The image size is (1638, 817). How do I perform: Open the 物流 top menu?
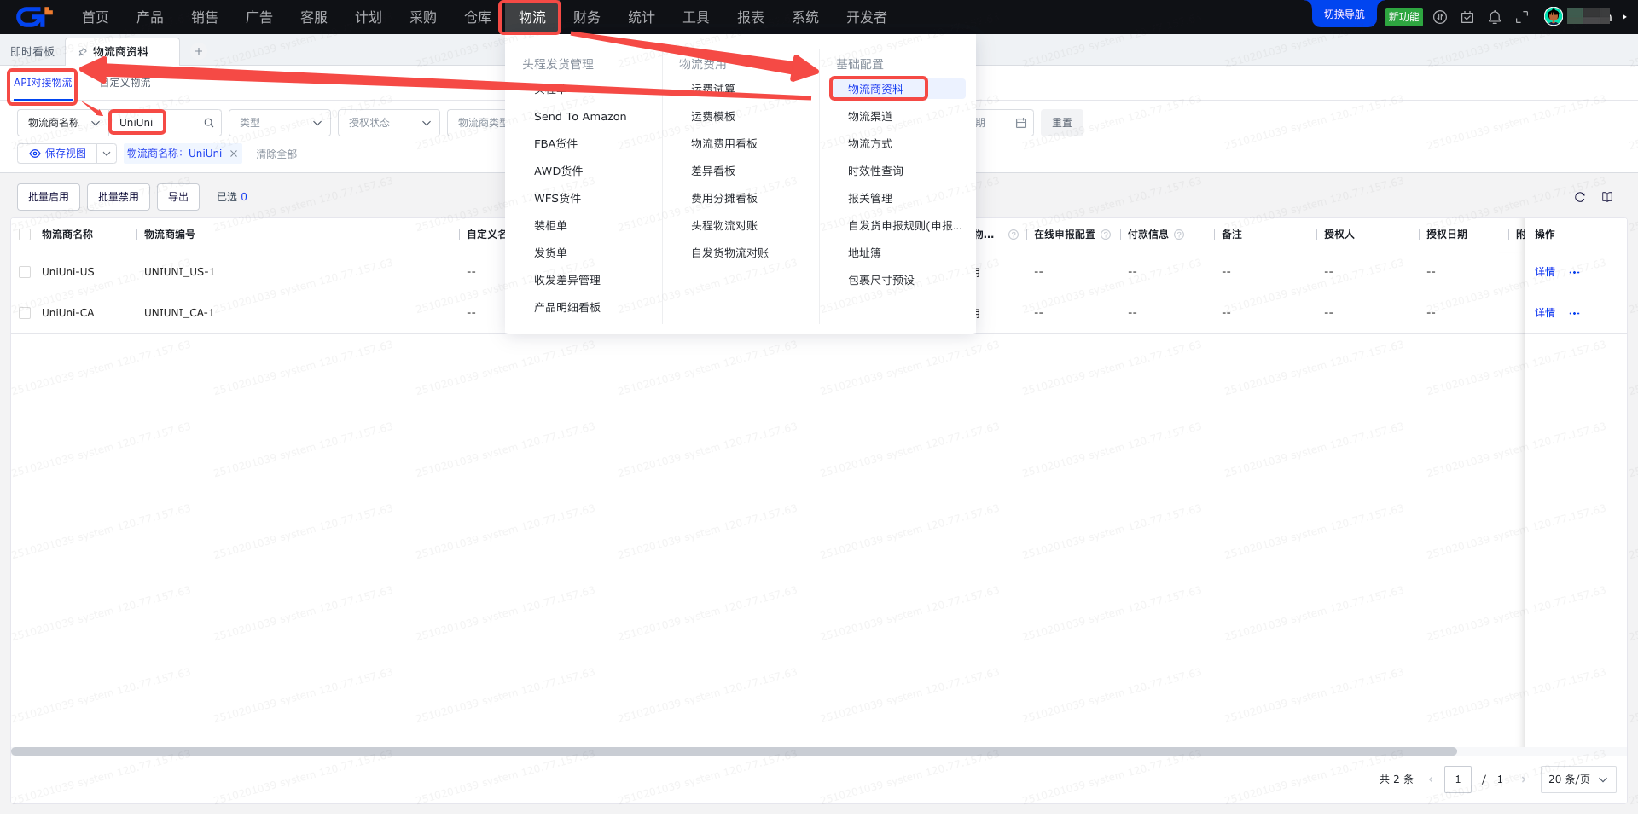pos(532,17)
